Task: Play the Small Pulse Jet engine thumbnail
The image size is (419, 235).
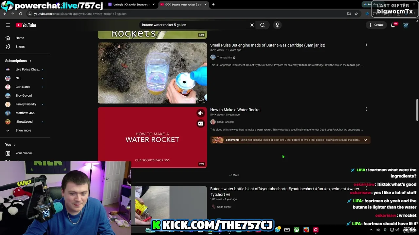Action: tap(152, 73)
